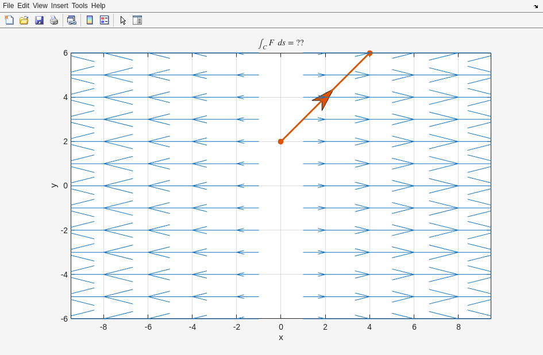The height and width of the screenshot is (355, 543).
Task: Select the plot title integral text
Action: 281,43
